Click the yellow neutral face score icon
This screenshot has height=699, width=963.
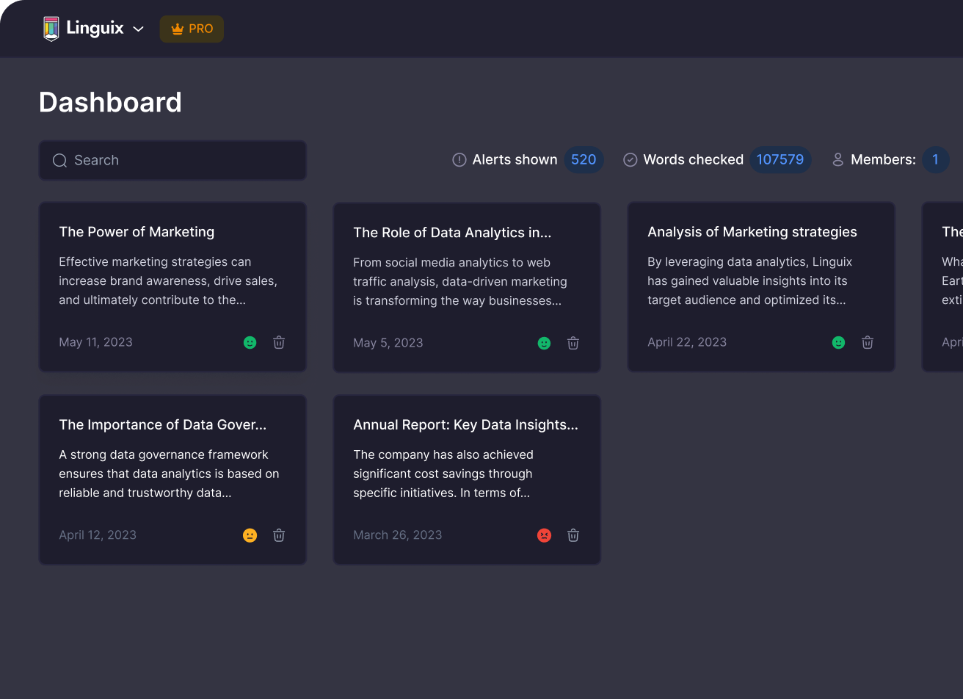pyautogui.click(x=250, y=535)
